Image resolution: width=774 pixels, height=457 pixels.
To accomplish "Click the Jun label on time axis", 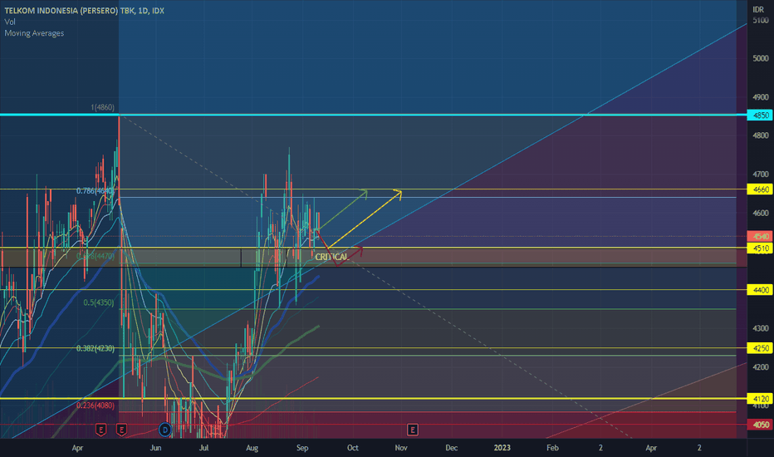I will (x=155, y=448).
